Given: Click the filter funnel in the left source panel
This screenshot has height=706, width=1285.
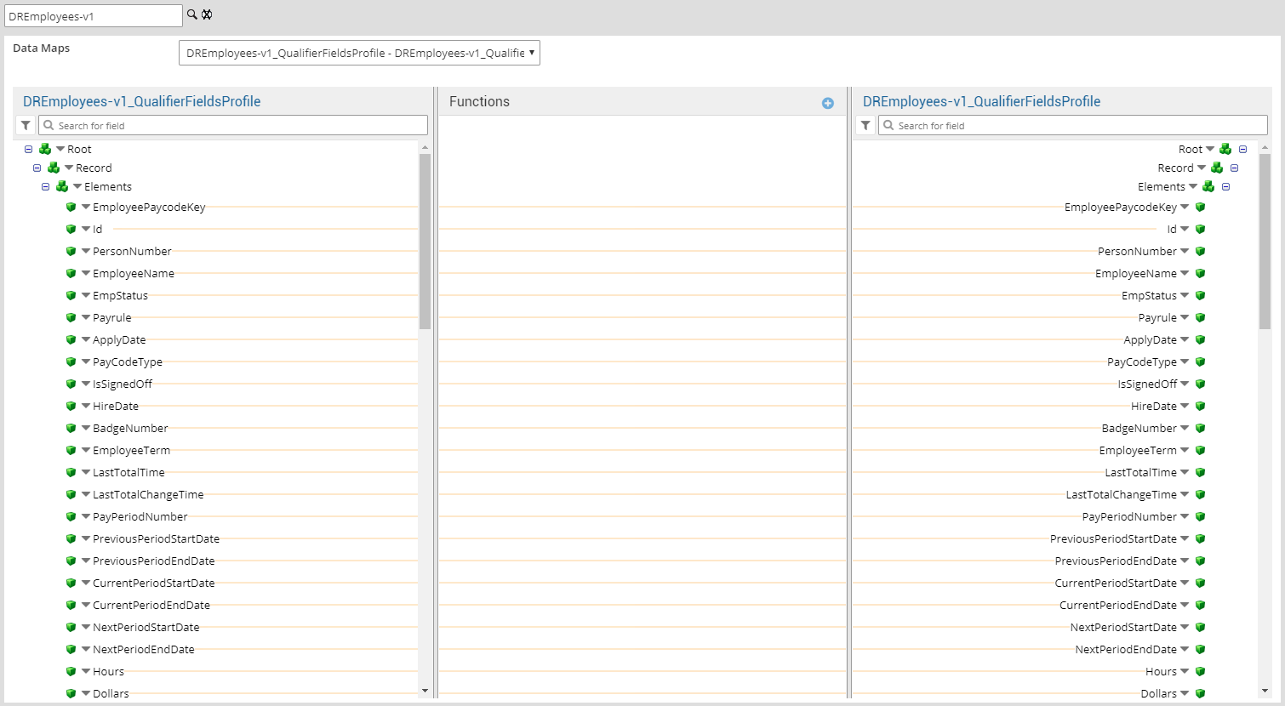Looking at the screenshot, I should (25, 125).
